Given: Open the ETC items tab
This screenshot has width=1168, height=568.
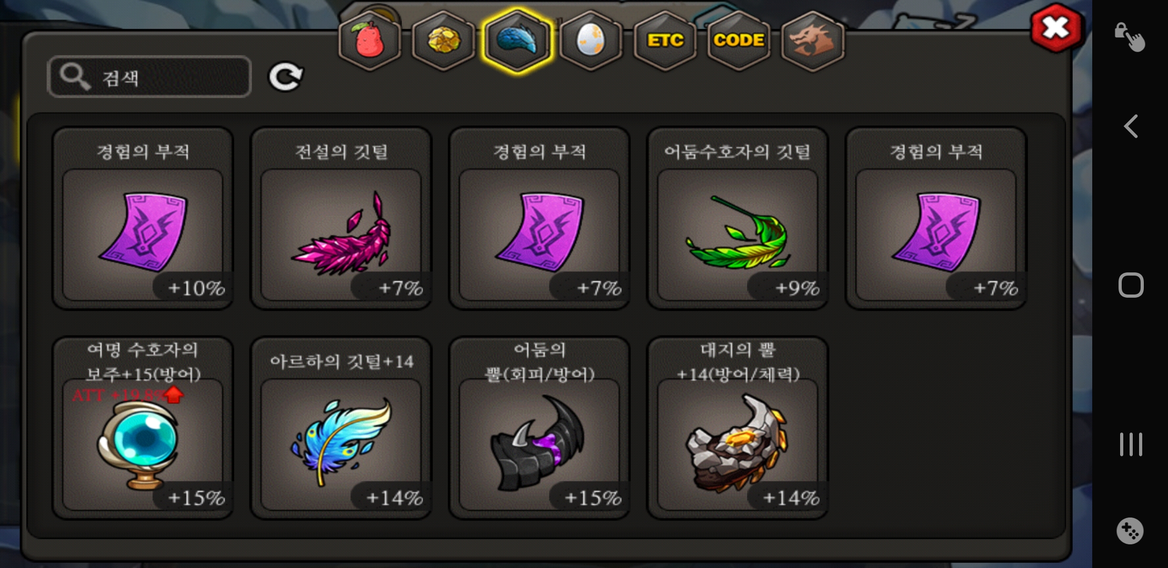Looking at the screenshot, I should [665, 41].
